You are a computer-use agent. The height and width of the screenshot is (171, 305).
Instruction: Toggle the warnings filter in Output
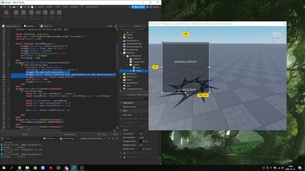pos(67,139)
